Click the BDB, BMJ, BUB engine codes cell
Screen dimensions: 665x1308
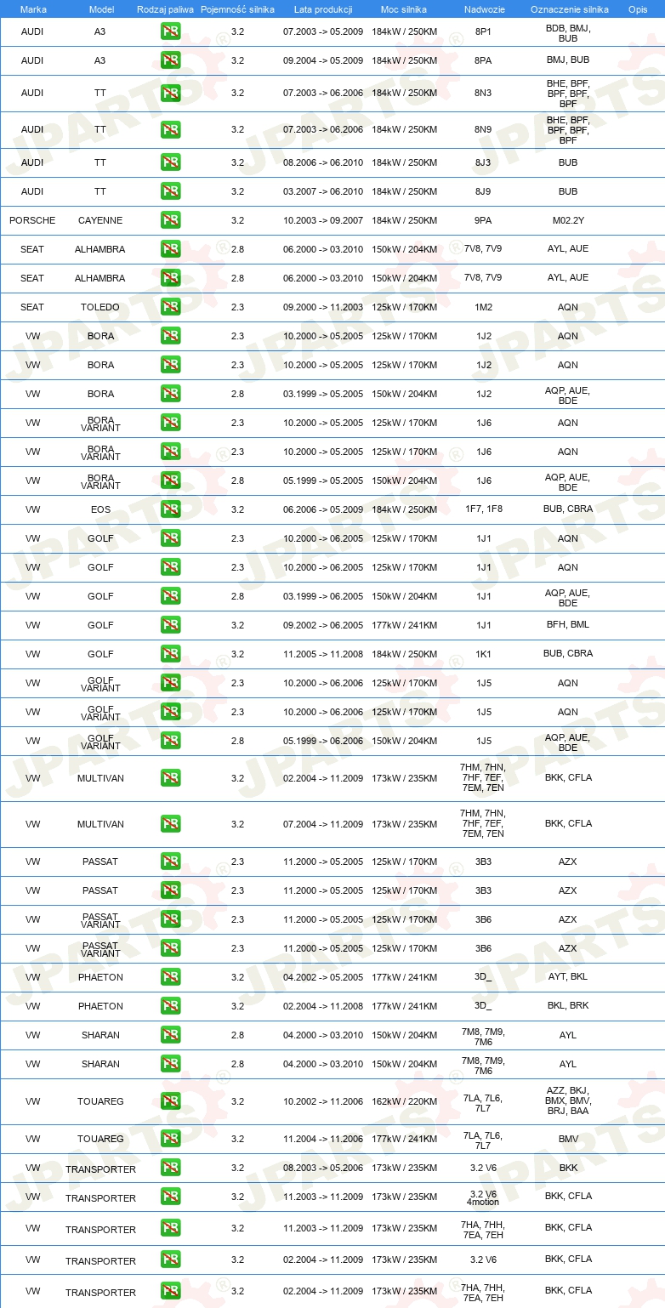pyautogui.click(x=568, y=33)
